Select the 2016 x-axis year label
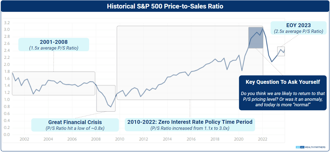Screen dimensions: 330x152 191,139
